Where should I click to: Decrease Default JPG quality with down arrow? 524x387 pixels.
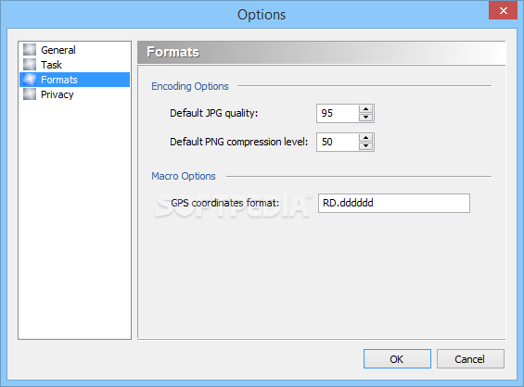click(366, 117)
